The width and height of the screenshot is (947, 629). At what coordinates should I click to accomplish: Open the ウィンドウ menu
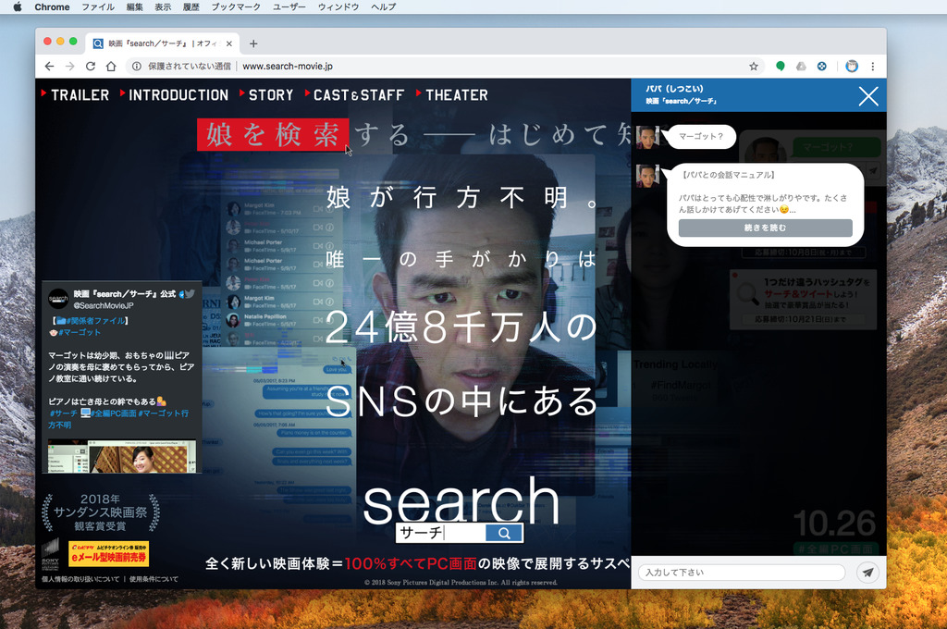tap(338, 6)
